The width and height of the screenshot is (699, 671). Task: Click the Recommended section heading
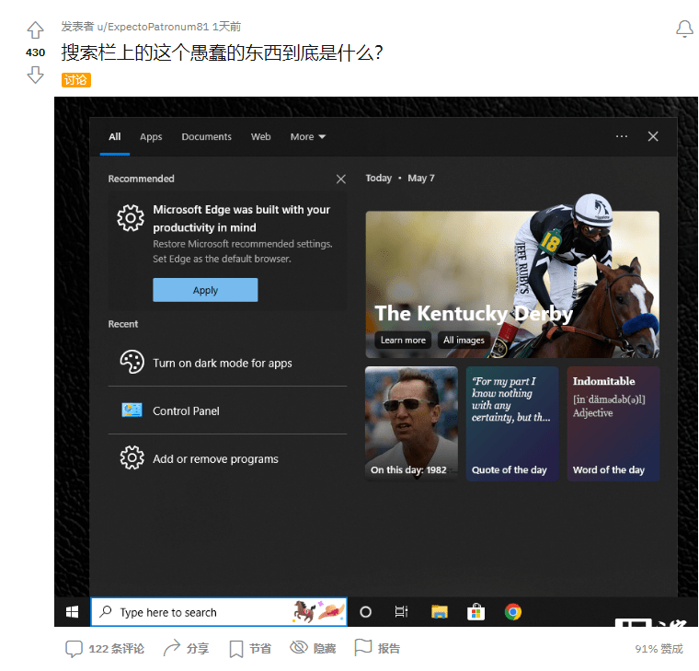[141, 179]
